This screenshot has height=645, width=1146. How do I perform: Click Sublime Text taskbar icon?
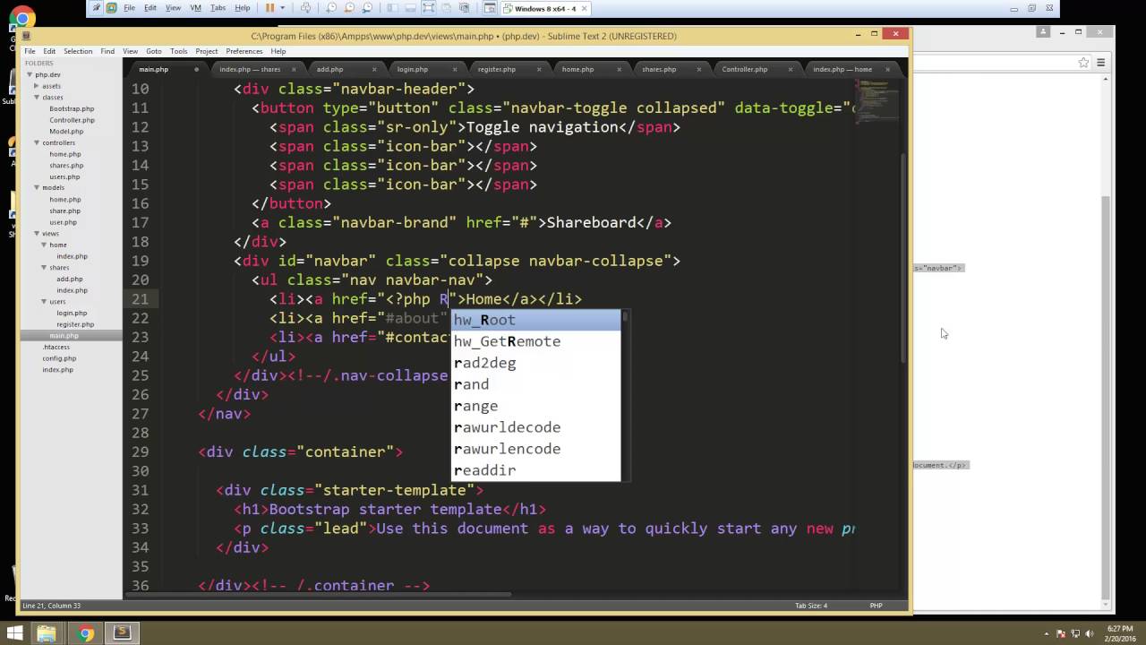[x=123, y=633]
